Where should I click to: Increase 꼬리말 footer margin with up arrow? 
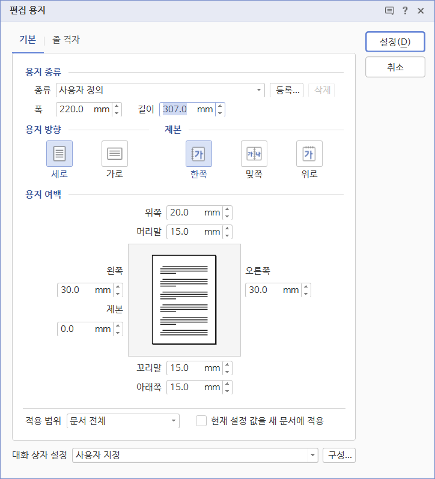(x=227, y=364)
